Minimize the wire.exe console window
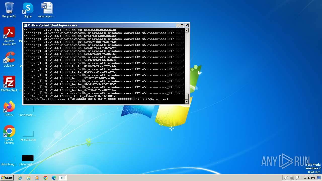This screenshot has height=181, width=322. 178,25
